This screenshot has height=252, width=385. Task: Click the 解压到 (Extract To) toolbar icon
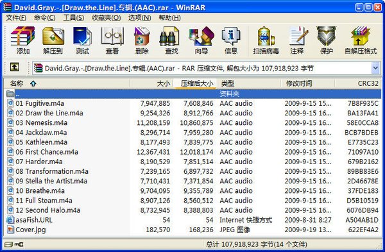[53, 36]
